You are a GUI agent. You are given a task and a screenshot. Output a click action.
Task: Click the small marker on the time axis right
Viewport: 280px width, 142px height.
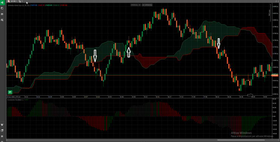[x=250, y=95]
